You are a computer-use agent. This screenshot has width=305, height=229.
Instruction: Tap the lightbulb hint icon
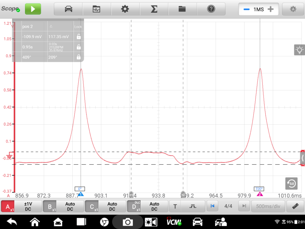[300, 50]
